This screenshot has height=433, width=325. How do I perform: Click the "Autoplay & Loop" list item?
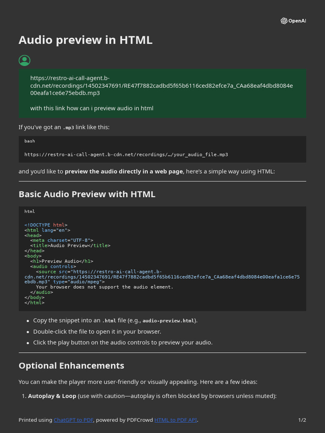pyautogui.click(x=52, y=396)
